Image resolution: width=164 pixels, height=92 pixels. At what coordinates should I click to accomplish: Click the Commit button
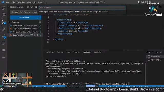[24, 18]
